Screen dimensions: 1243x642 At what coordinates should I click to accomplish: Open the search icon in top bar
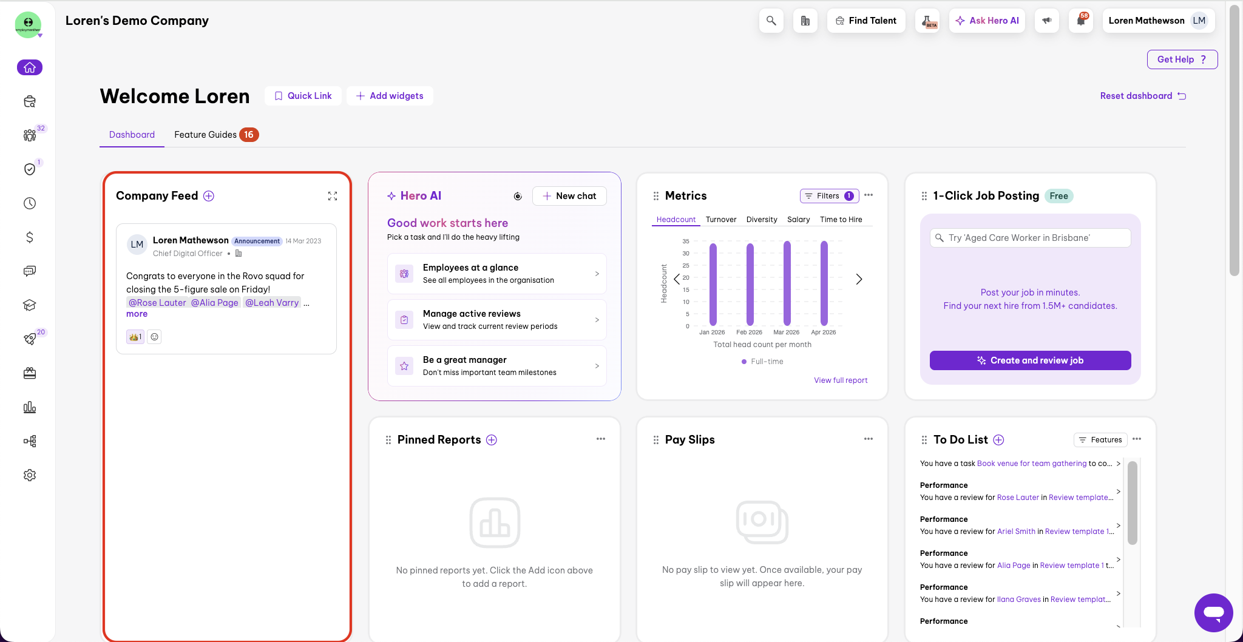[x=771, y=21]
